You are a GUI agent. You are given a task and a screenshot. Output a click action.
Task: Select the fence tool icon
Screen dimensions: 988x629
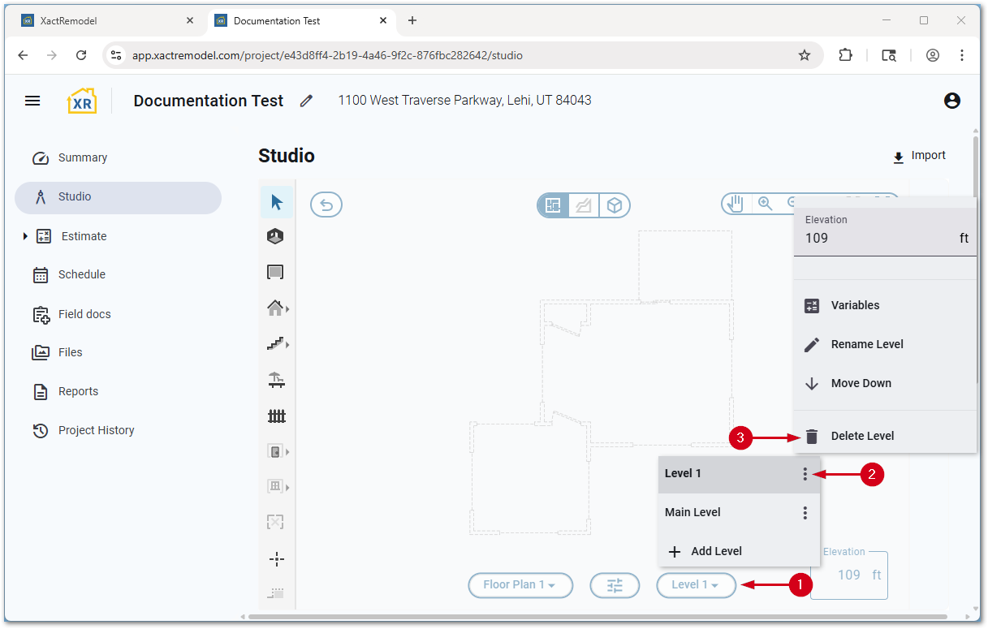(x=277, y=416)
